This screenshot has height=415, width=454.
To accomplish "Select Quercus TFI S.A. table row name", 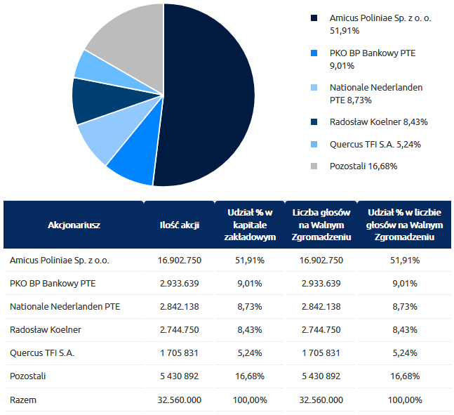I will (x=42, y=353).
